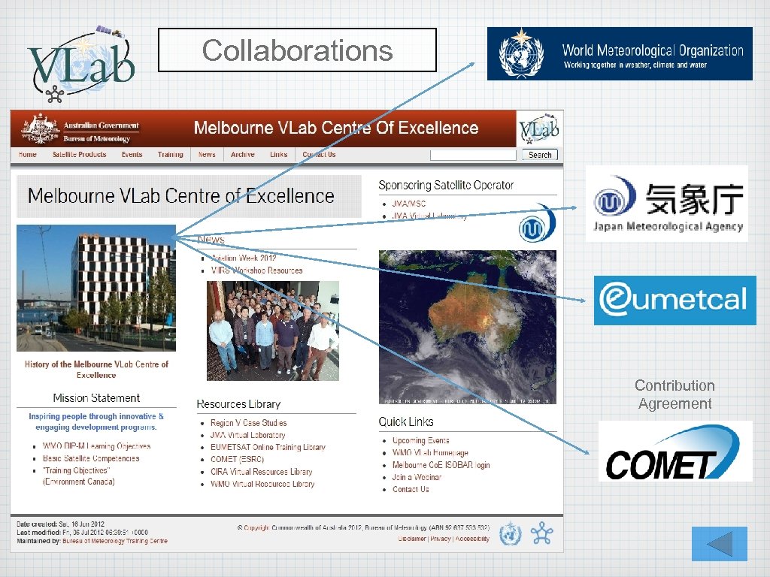The image size is (770, 577).
Task: Open Basic Satellite Competencies link
Action: coord(91,458)
